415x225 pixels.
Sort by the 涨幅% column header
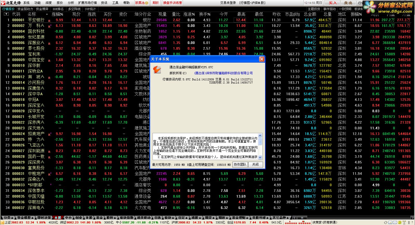pyautogui.click(x=58, y=14)
